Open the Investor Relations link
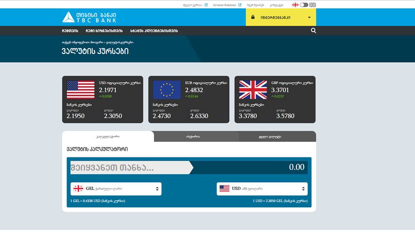Screen dimensions: 415x239 coord(224,5)
